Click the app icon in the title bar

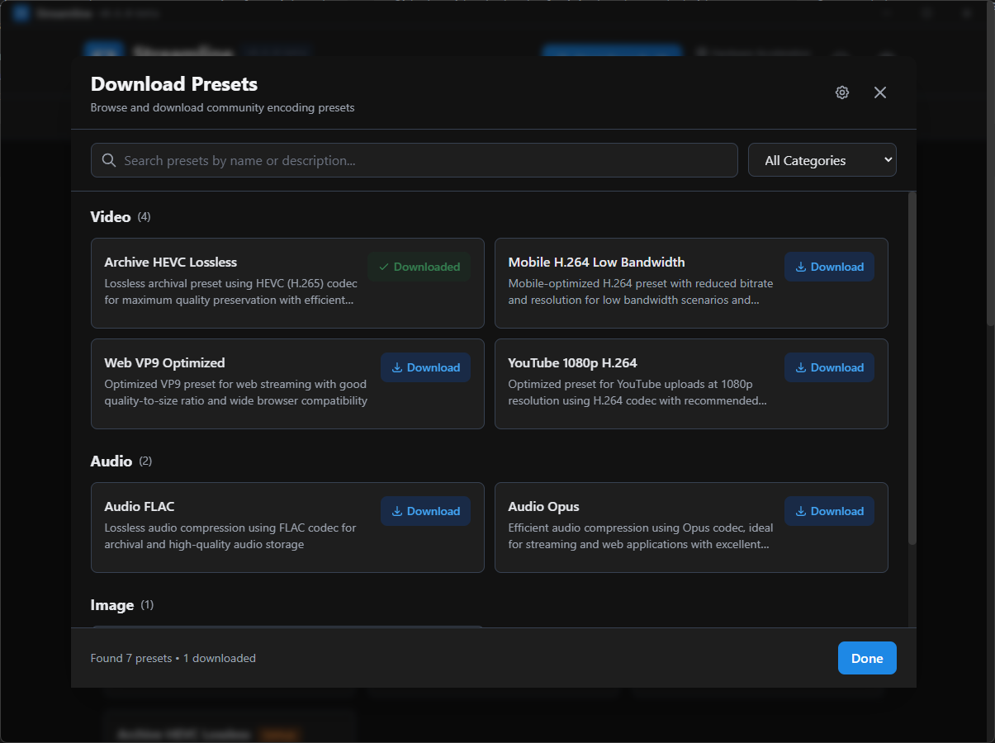coord(21,12)
